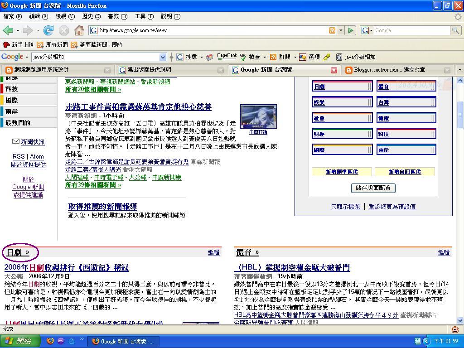Open the 蕃薯藤新聞 - 即時 feed bookmark
464x348 pixels.
pos(97,45)
